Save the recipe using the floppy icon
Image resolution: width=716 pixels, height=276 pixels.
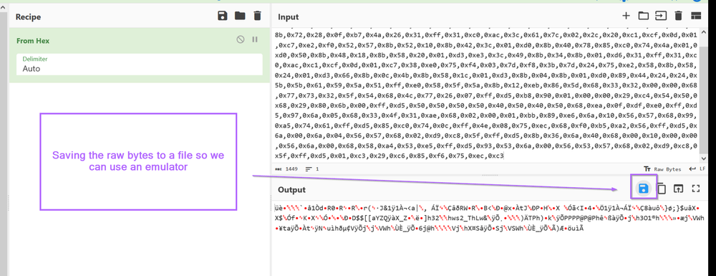[x=223, y=16]
